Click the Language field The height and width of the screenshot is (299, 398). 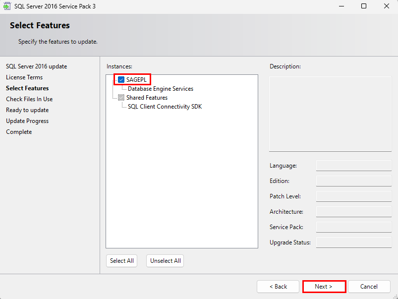point(354,166)
